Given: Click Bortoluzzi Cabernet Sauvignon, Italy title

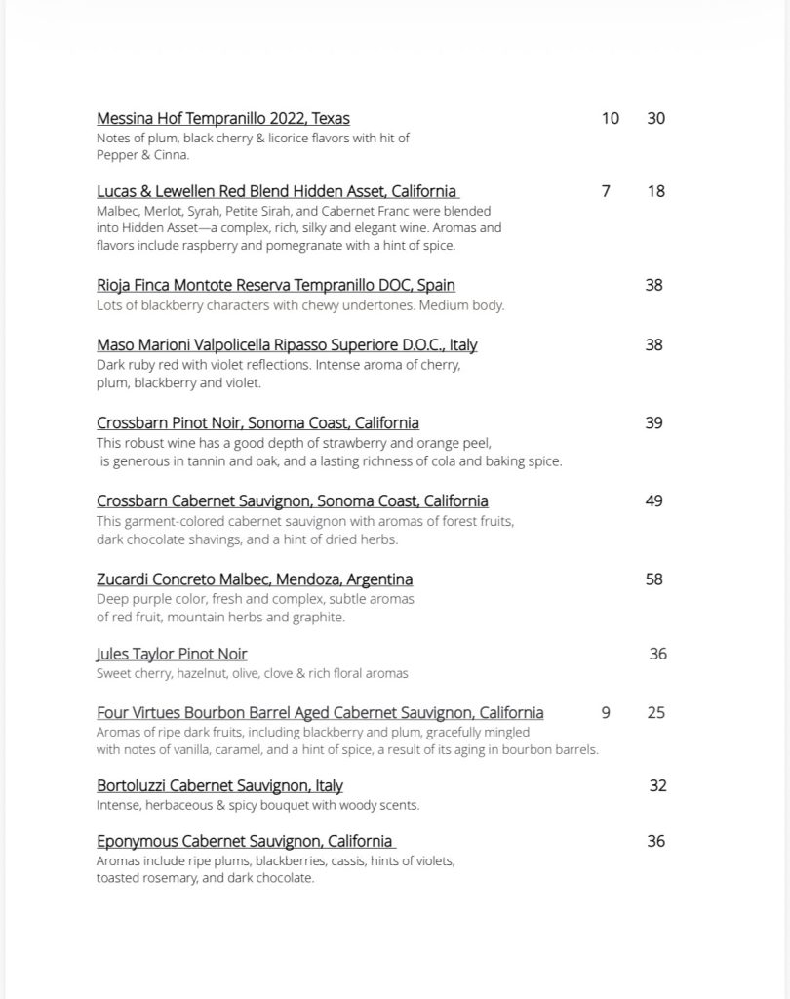Looking at the screenshot, I should (x=219, y=786).
